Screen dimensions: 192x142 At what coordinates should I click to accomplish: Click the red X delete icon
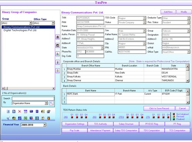click(x=20, y=112)
